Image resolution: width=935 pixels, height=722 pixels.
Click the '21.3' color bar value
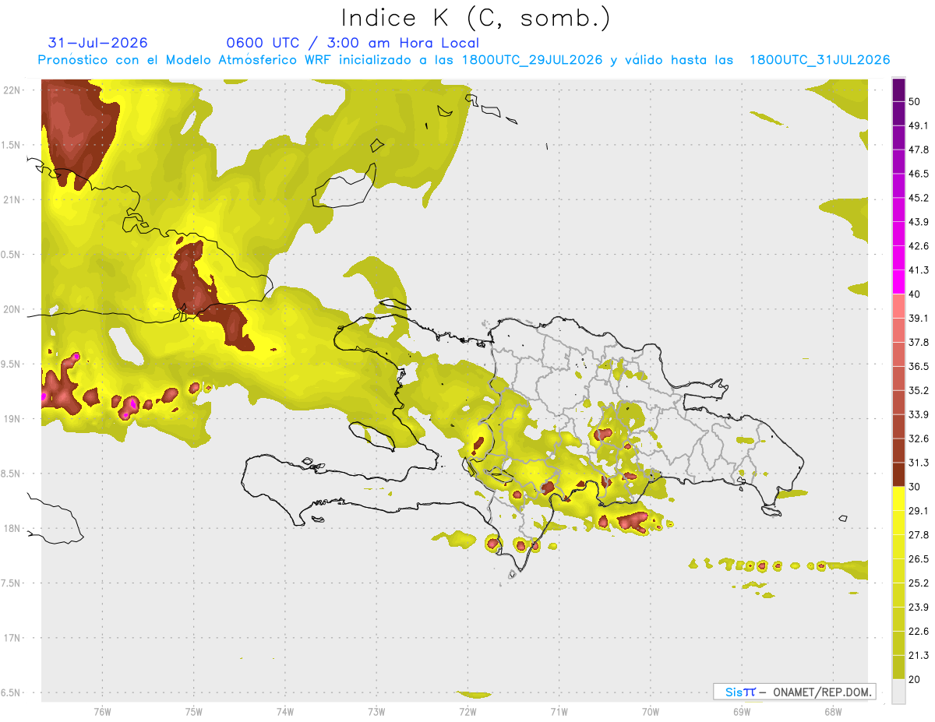(919, 655)
